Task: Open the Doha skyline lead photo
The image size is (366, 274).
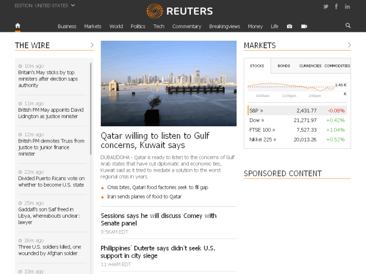Action: pos(168,84)
